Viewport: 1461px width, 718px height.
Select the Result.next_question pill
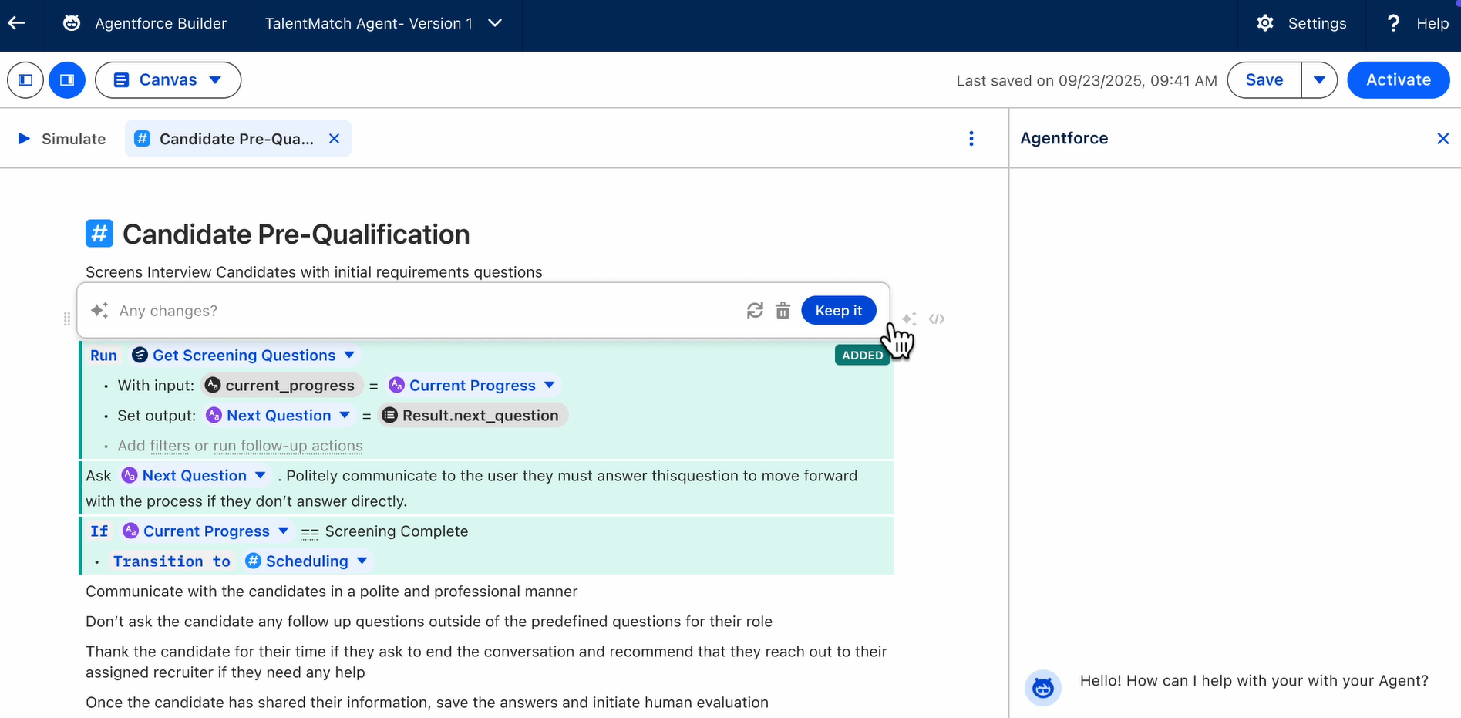click(x=472, y=416)
